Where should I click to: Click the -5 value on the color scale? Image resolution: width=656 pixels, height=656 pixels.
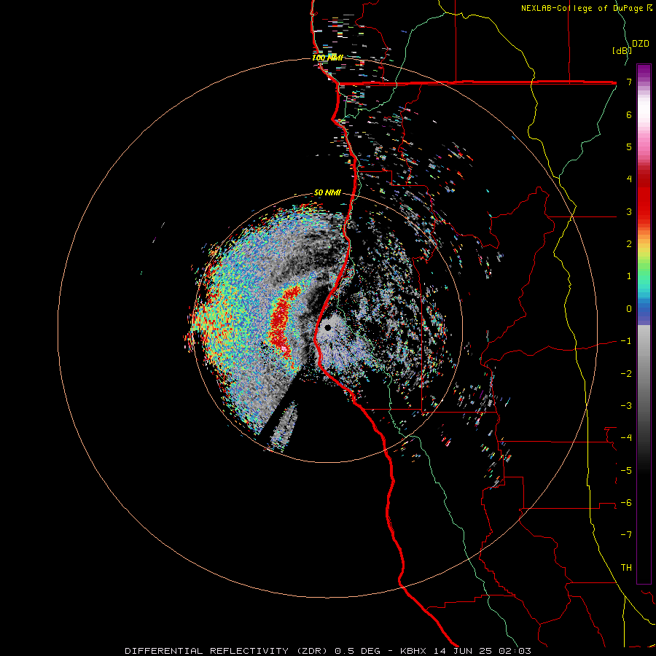[x=626, y=471]
